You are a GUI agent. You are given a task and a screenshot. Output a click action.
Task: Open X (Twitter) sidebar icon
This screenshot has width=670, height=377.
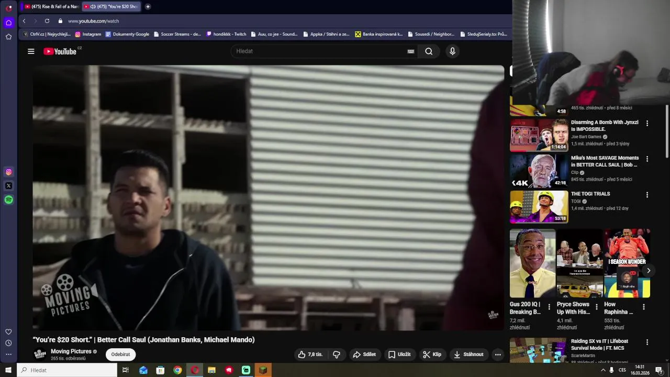[x=8, y=186]
